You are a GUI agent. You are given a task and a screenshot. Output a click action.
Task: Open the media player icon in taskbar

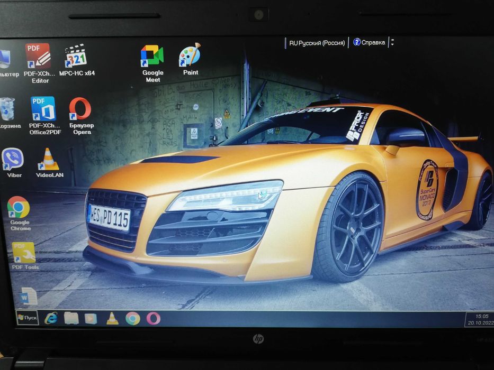point(91,319)
